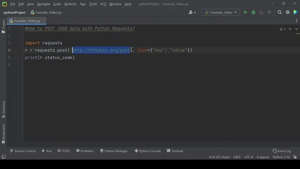The height and width of the screenshot is (169, 300).
Task: Open the VCS menu
Action: coord(103,4)
